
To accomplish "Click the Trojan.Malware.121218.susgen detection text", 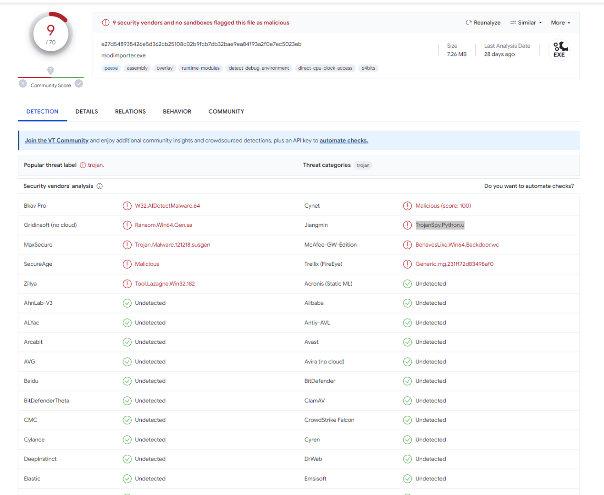I will pos(172,245).
